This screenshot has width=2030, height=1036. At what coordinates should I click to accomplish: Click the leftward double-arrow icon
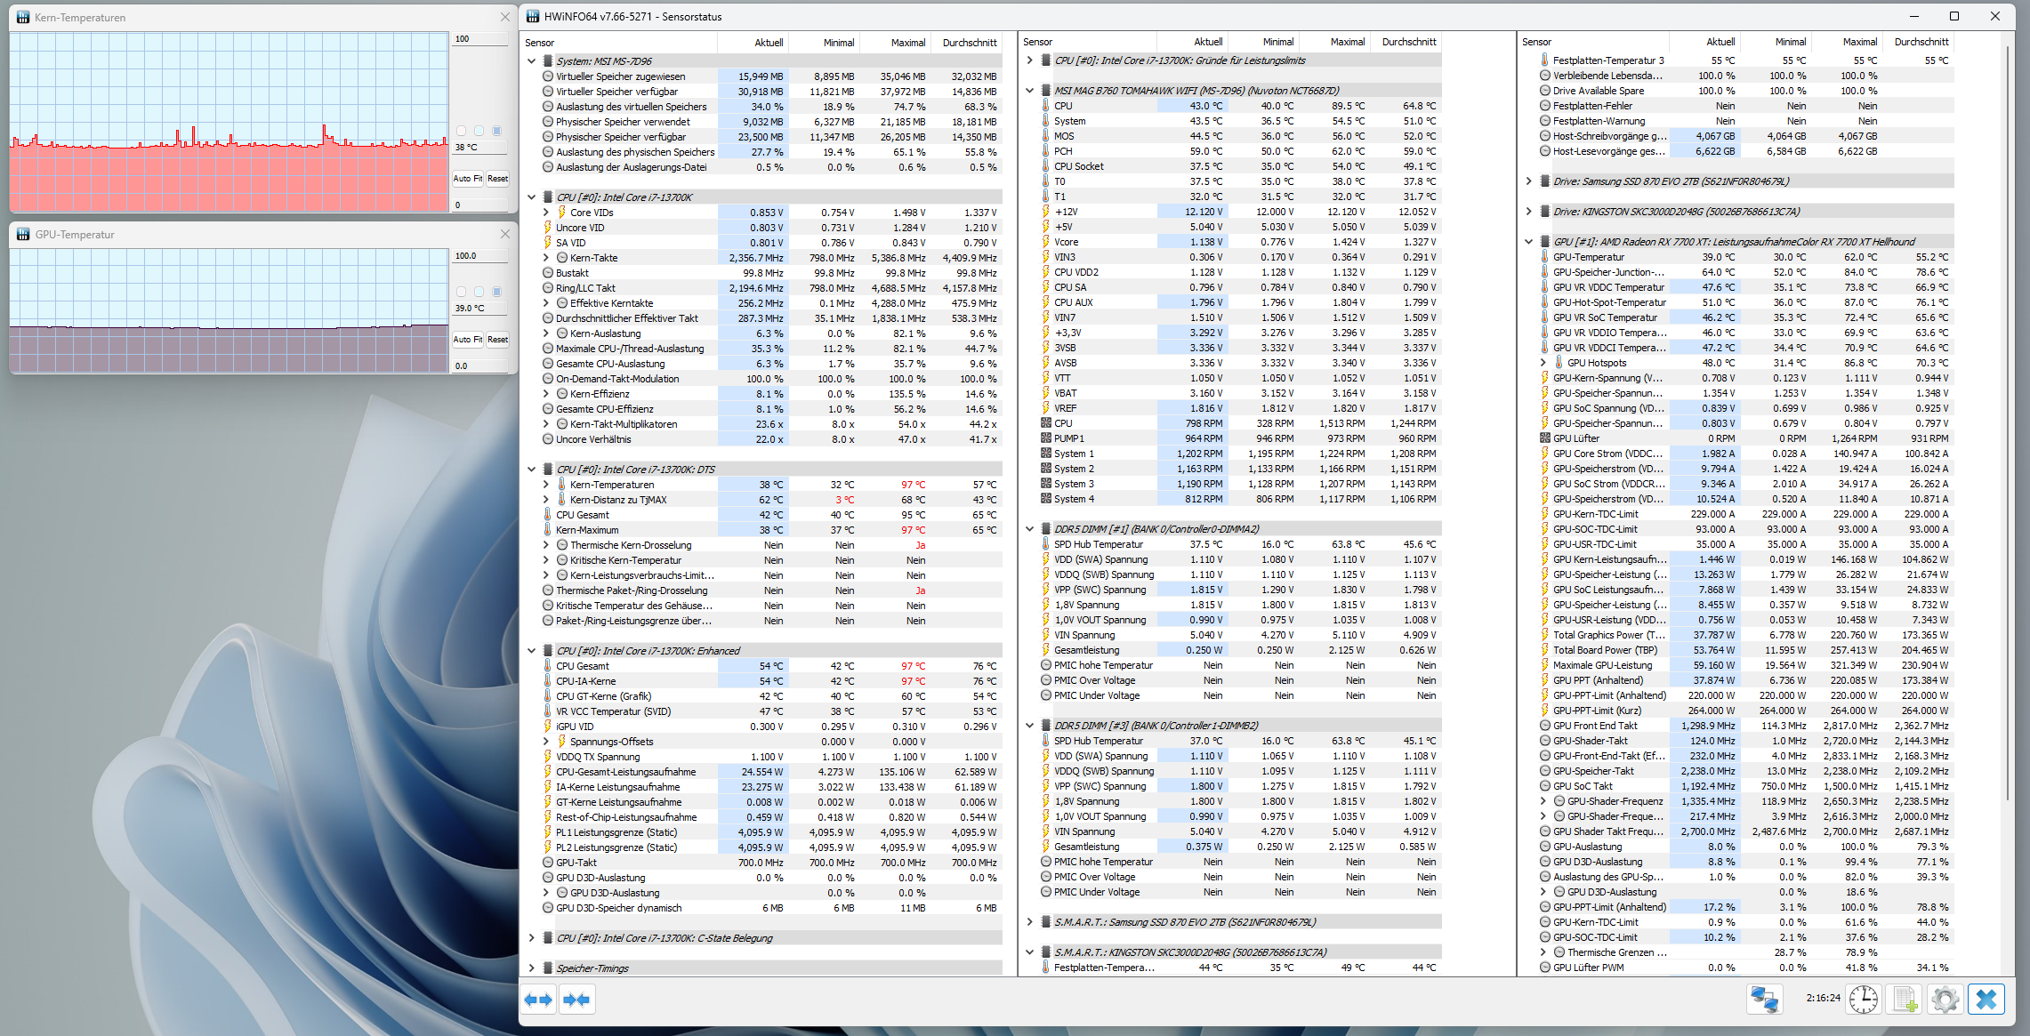[538, 1000]
